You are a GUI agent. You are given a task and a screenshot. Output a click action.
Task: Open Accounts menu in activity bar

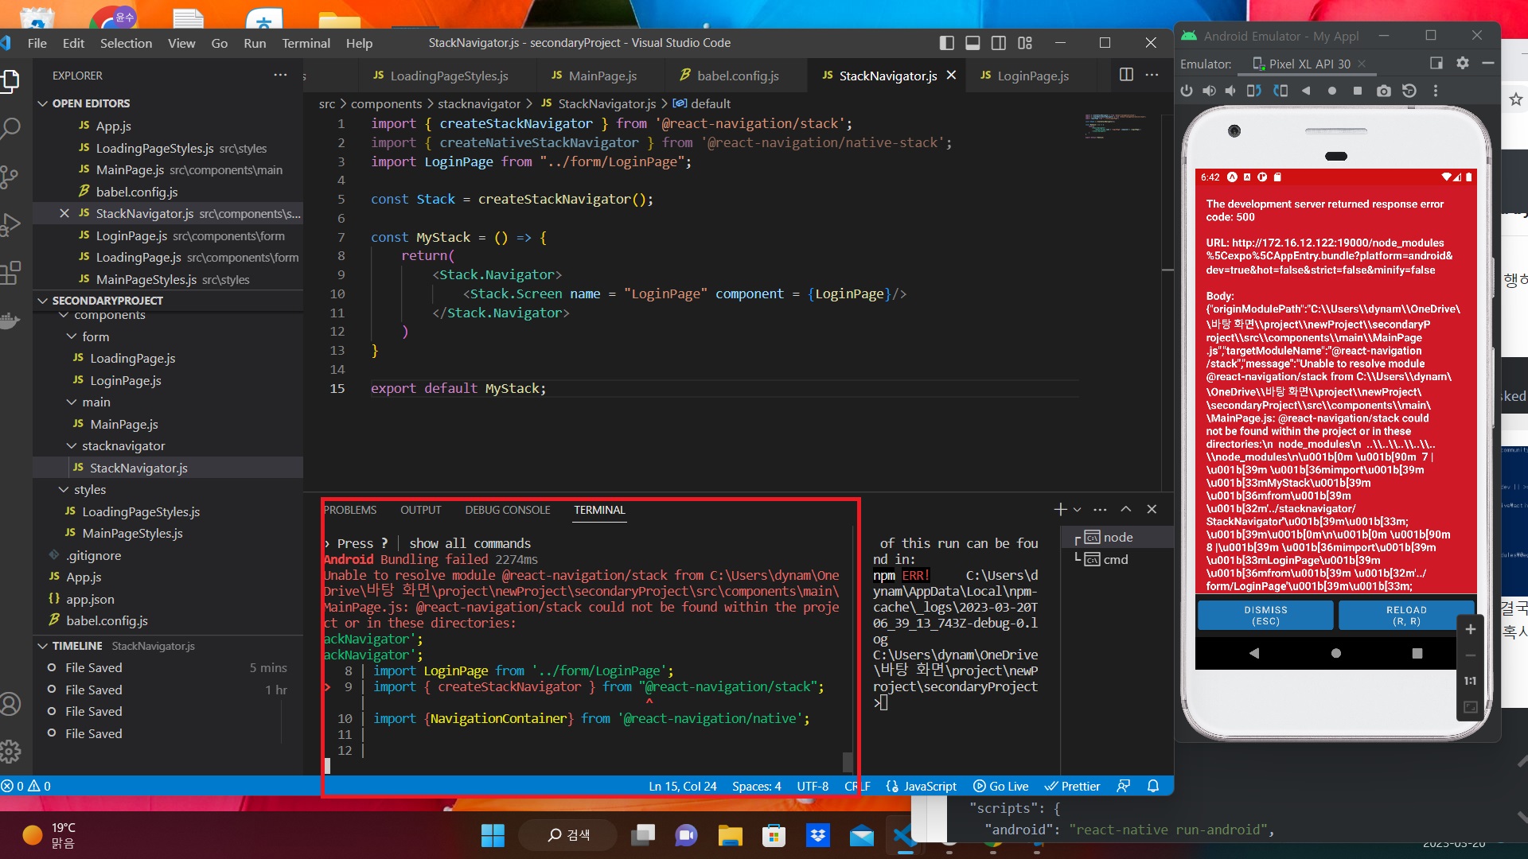pos(10,704)
